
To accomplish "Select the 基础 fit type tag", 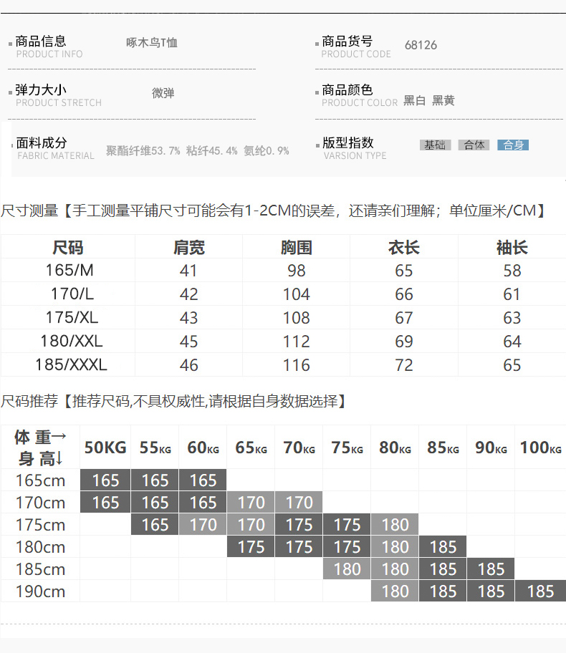I will (435, 145).
